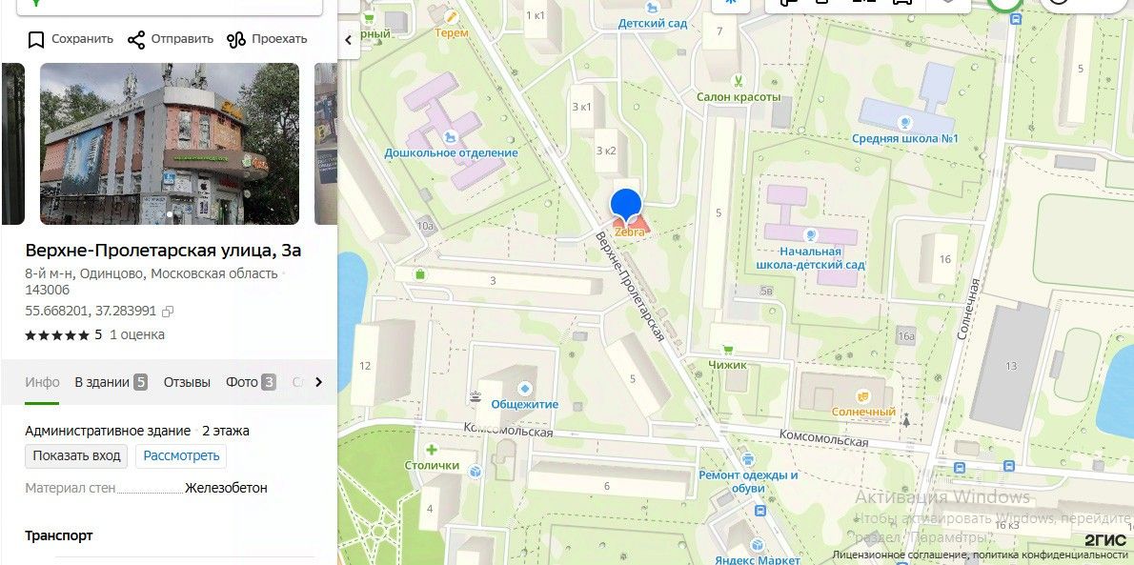Select the Ремонт одежды и обуви marker
The image size is (1134, 565).
click(x=748, y=458)
